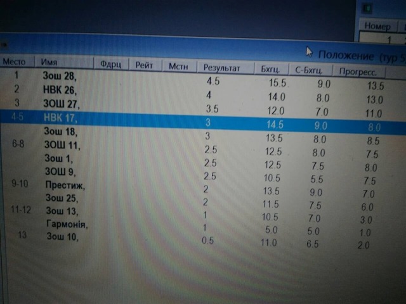406x304 pixels.
Task: Select the Зош 28 row
Action: click(x=203, y=80)
